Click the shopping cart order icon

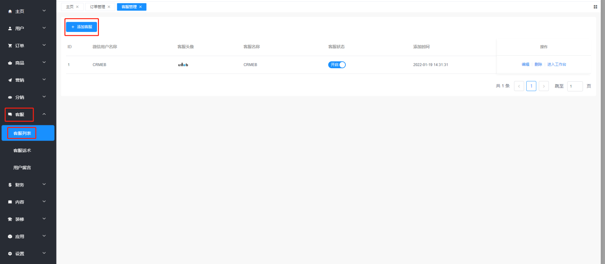coord(10,46)
